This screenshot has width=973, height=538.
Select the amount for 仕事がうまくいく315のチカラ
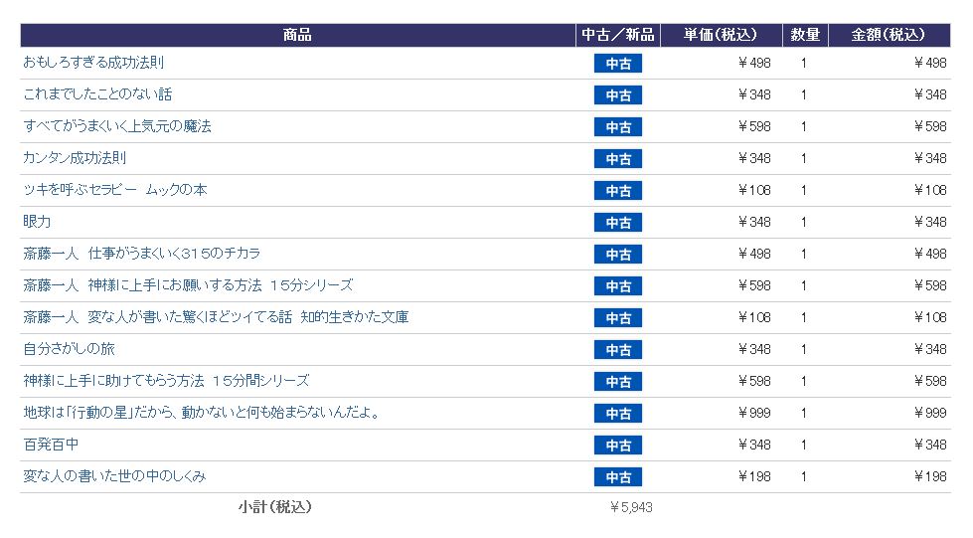pyautogui.click(x=930, y=254)
